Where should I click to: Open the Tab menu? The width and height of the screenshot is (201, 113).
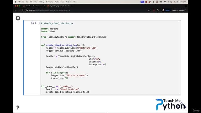(62, 2)
